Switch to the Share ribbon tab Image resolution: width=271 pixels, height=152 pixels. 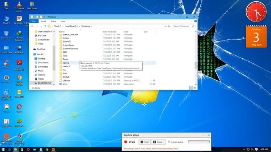coord(53,21)
